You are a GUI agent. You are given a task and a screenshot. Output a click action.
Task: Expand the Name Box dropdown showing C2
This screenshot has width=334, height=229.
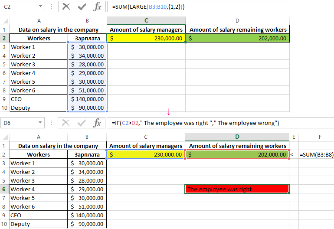point(40,7)
